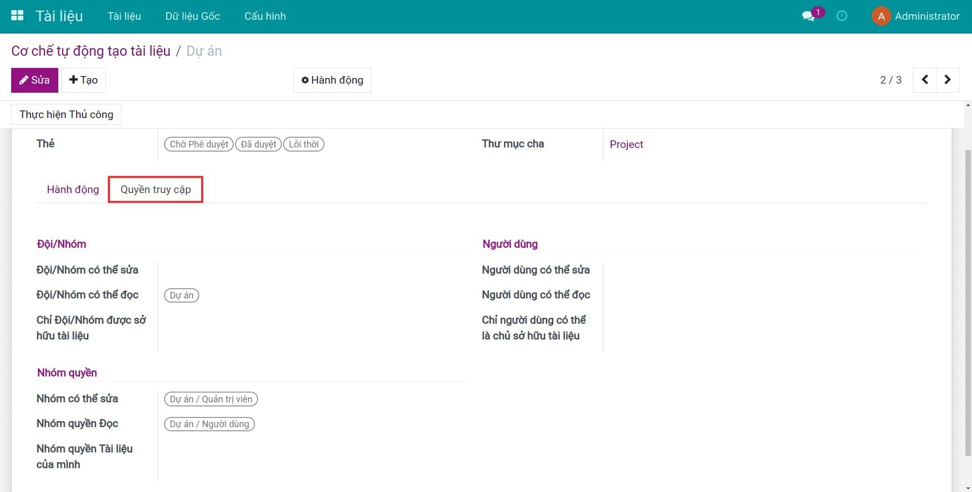Select the Quyền truy cập tab
This screenshot has width=972, height=492.
(156, 190)
